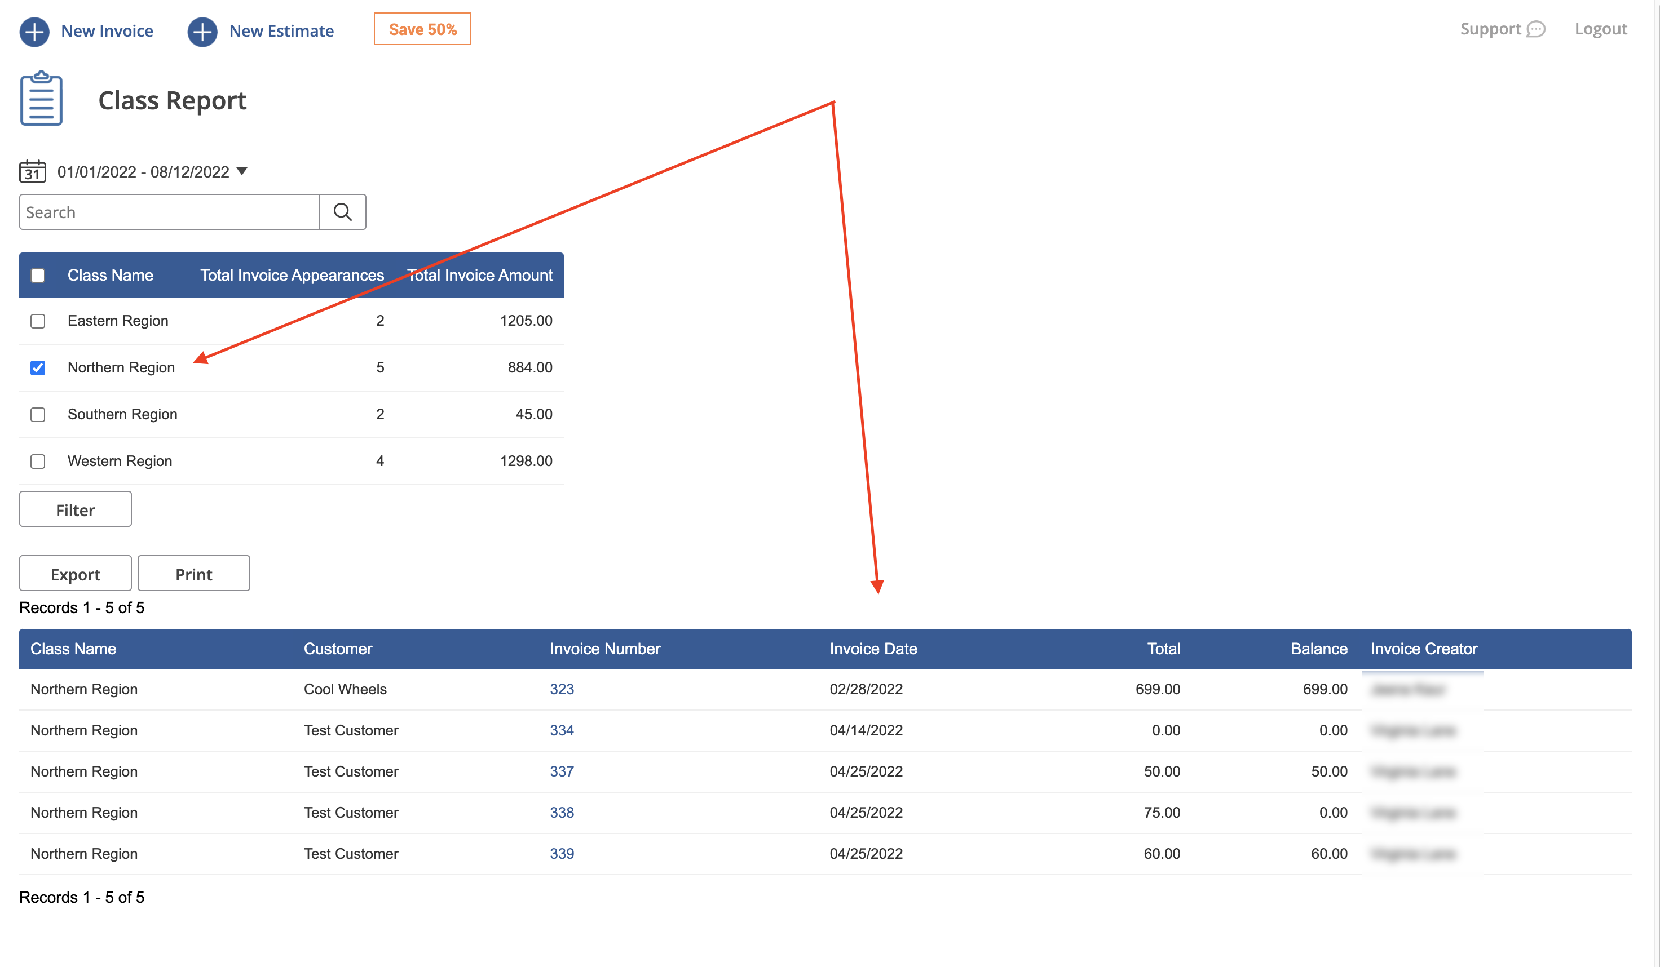This screenshot has height=967, width=1660.
Task: Click the Class Report heading
Action: point(173,100)
